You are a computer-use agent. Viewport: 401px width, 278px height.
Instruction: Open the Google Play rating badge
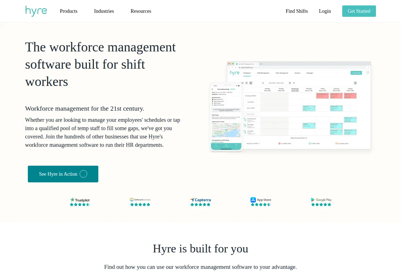[x=321, y=202]
